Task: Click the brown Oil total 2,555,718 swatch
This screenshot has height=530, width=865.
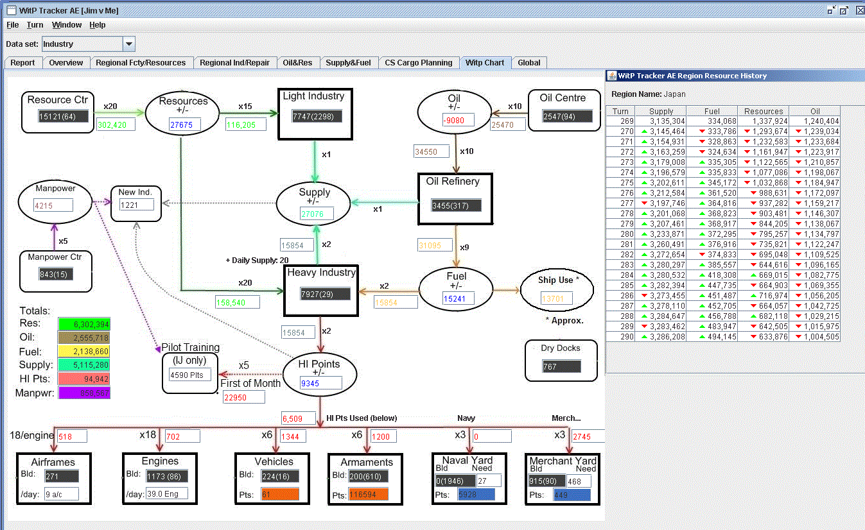Action: point(84,338)
